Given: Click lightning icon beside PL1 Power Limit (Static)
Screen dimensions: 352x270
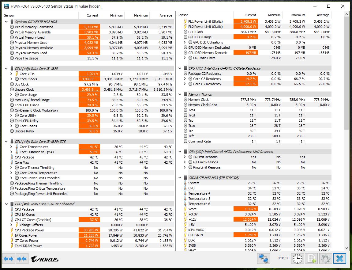Looking at the screenshot, I should tap(185, 21).
